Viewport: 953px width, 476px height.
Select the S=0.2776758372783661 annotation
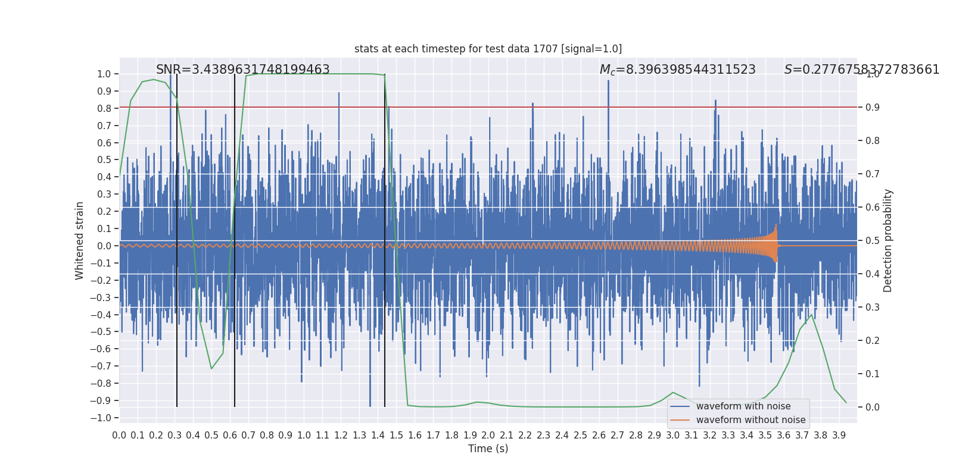click(861, 70)
